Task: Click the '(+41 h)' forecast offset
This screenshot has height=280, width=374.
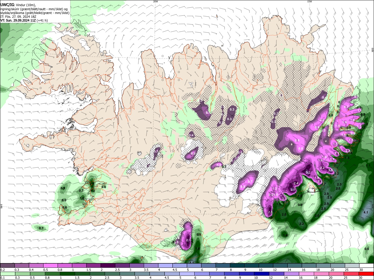Action: [42, 20]
